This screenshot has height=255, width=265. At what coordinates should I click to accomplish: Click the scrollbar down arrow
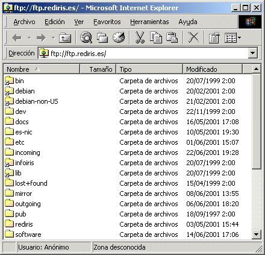[256, 235]
